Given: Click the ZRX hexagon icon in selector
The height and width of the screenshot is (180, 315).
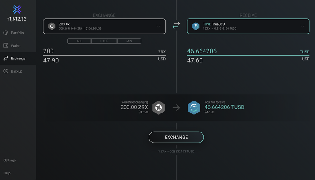Looking at the screenshot, I should [52, 26].
